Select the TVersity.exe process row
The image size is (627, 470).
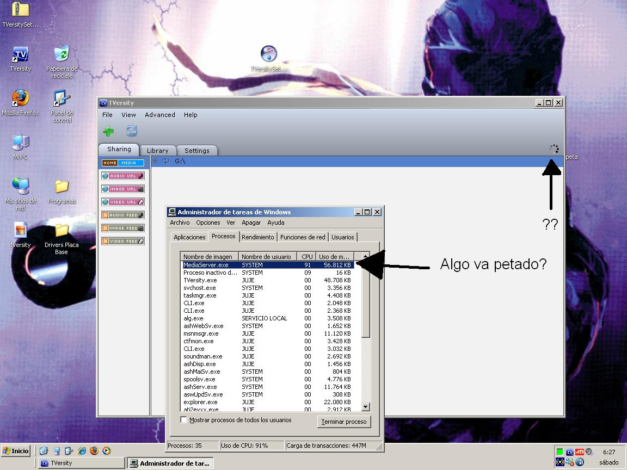[x=200, y=280]
